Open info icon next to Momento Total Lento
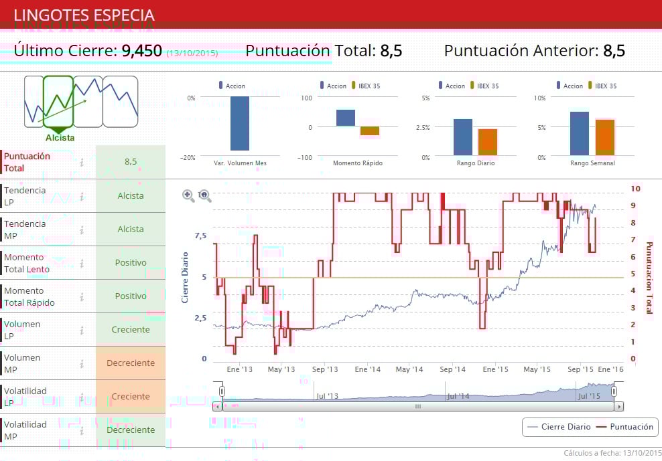The width and height of the screenshot is (662, 461). click(82, 263)
